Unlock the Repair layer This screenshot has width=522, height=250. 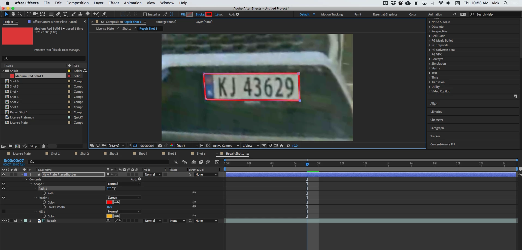[16, 221]
